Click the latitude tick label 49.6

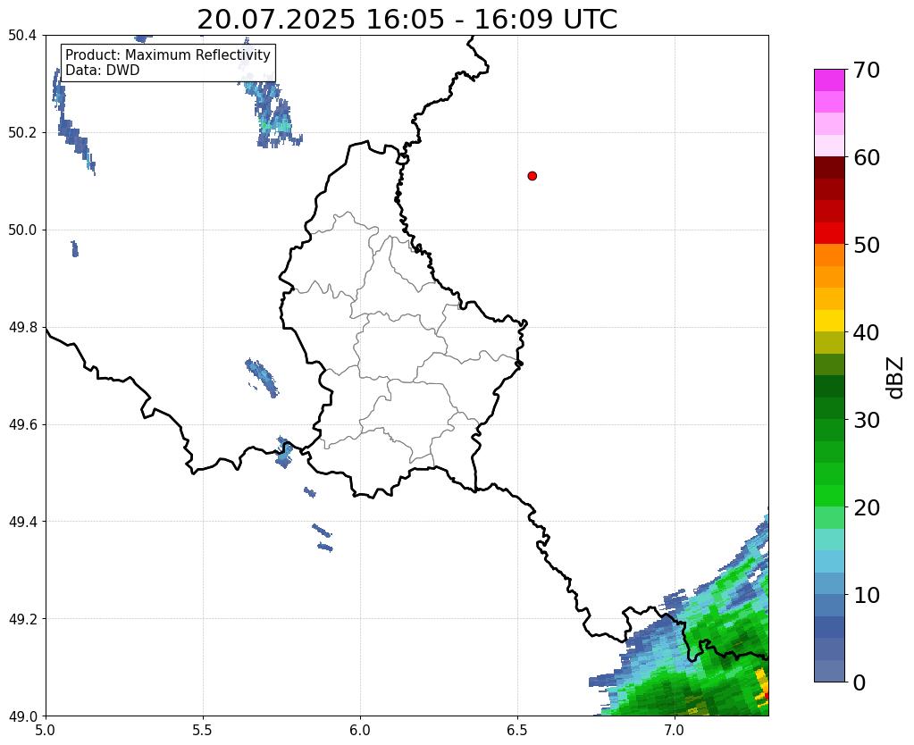(22, 425)
